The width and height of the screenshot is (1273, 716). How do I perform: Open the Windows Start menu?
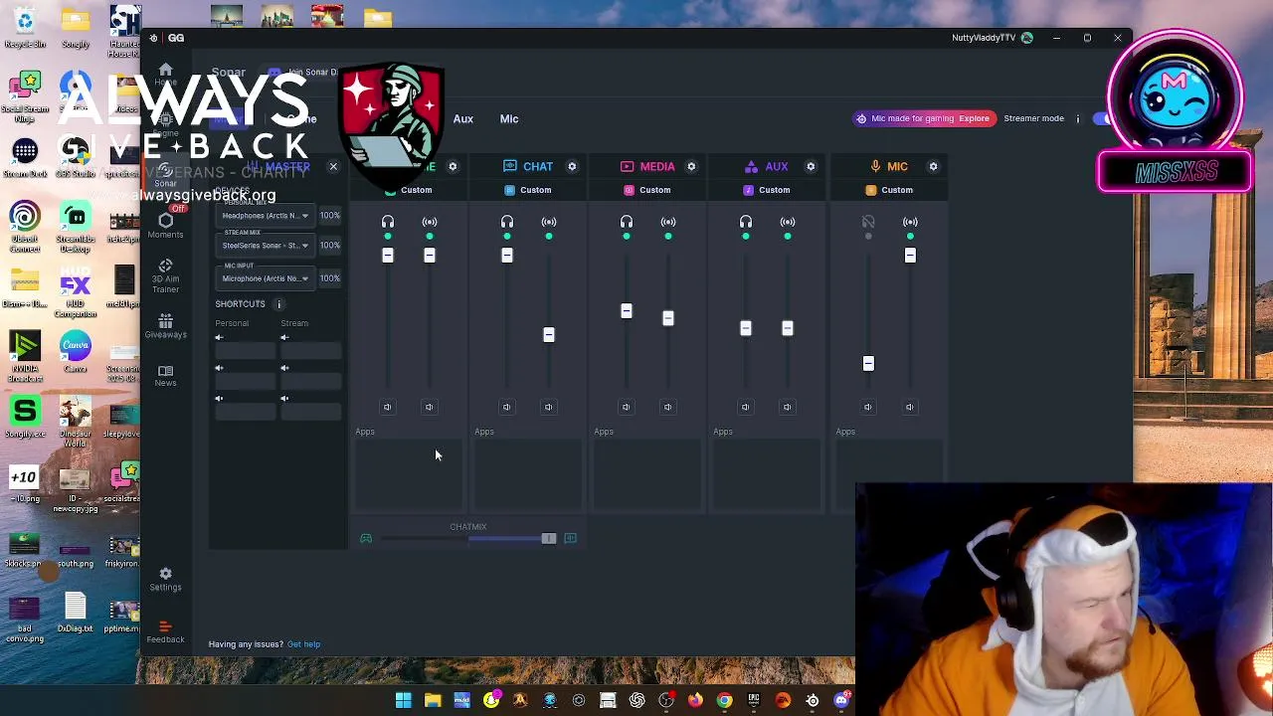[404, 700]
